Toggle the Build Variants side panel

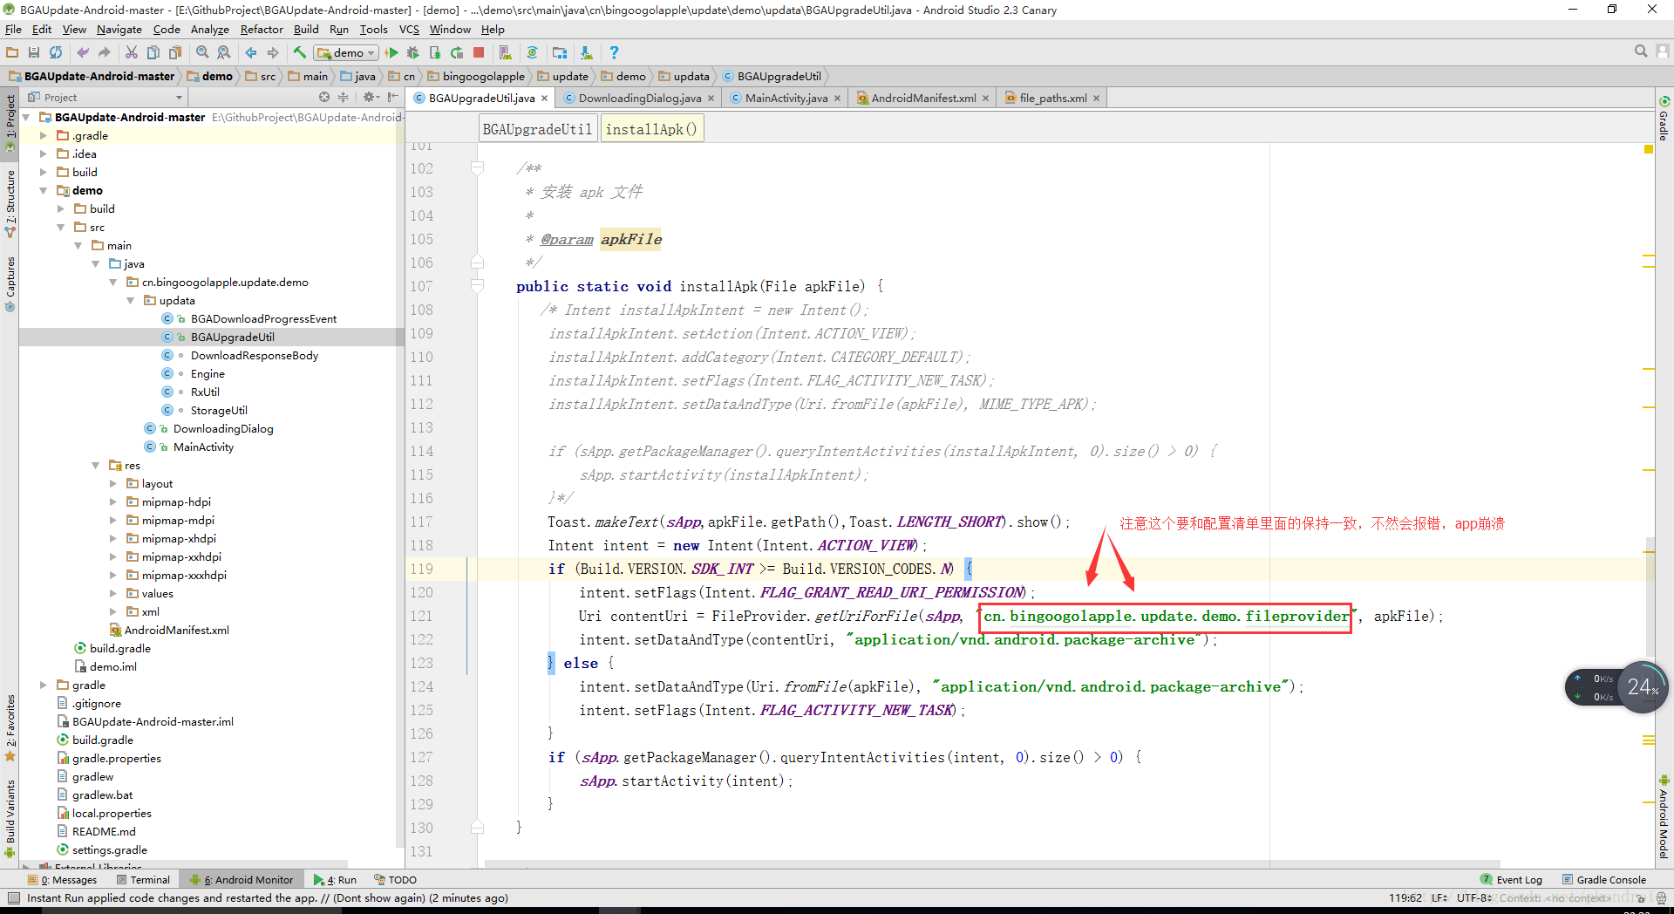pos(10,819)
